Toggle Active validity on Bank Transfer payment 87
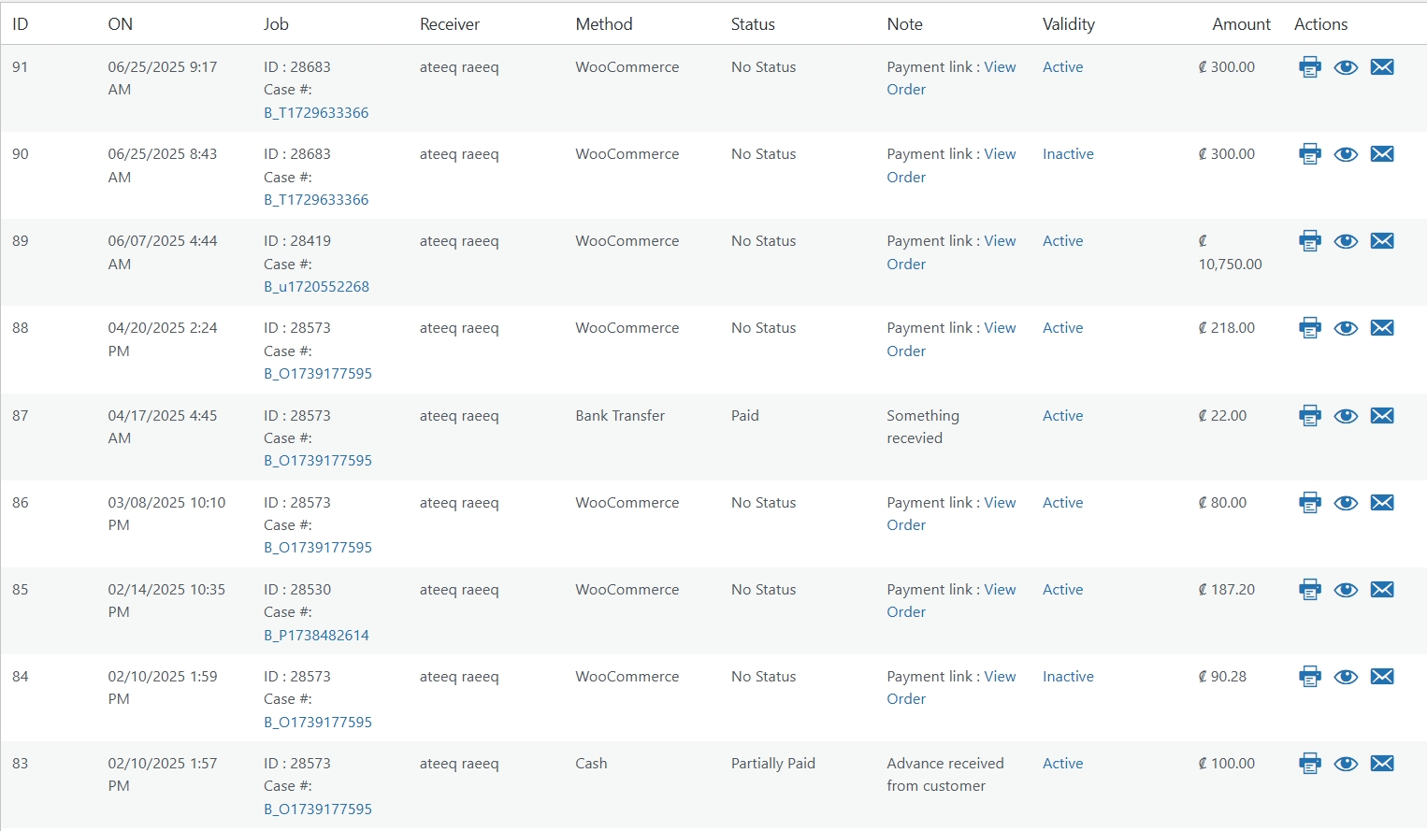1427x831 pixels. point(1062,416)
